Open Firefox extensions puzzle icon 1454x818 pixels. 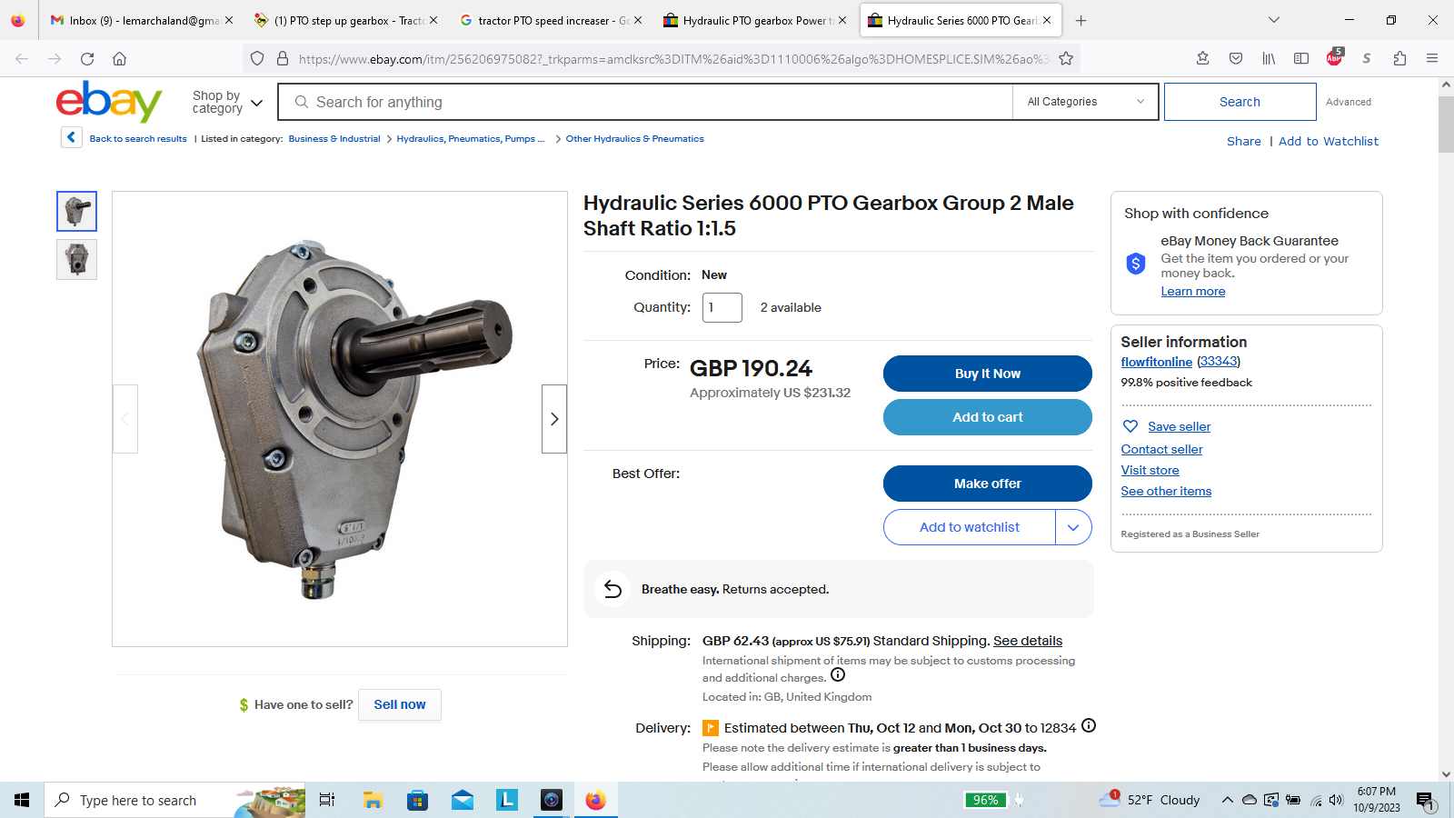pyautogui.click(x=1399, y=59)
